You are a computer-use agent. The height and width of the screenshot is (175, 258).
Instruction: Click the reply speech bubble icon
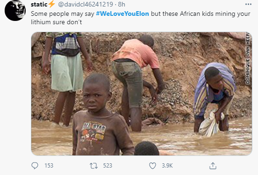[35, 166]
